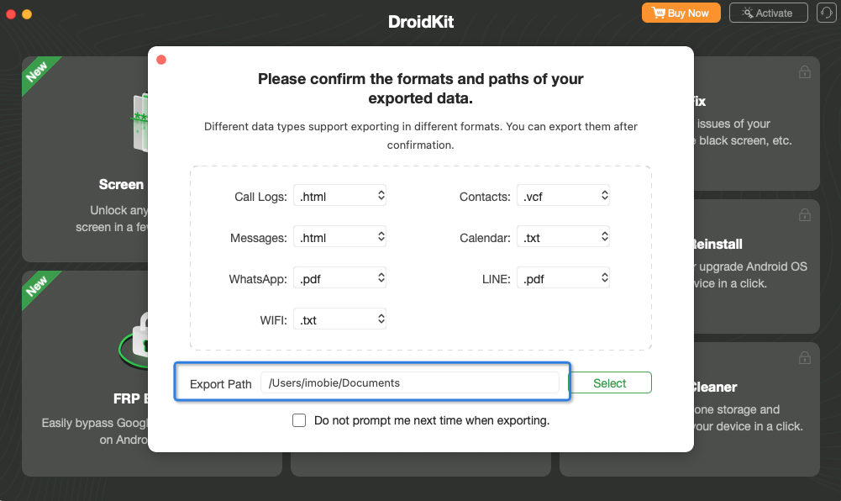Screen dimensions: 841x501
Task: Click the Export Path text field
Action: (410, 383)
